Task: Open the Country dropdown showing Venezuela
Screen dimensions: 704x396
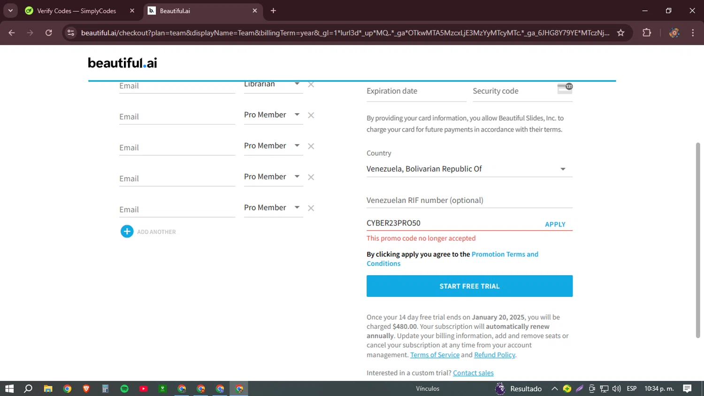Action: tap(469, 169)
